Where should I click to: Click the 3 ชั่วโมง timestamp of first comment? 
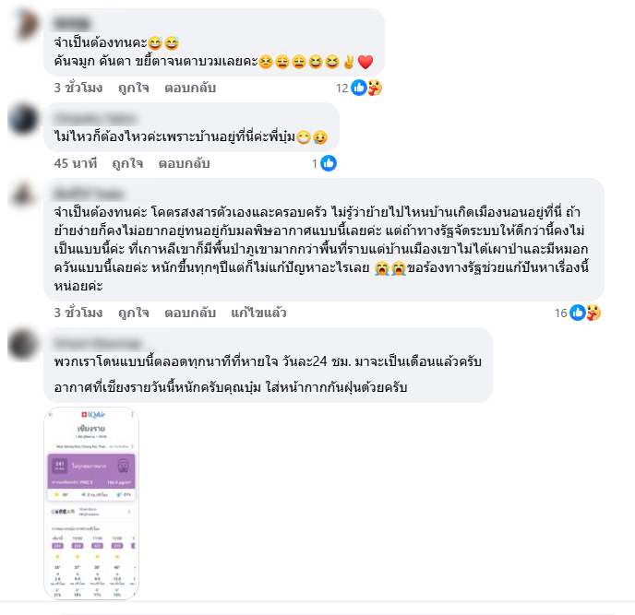(x=78, y=88)
